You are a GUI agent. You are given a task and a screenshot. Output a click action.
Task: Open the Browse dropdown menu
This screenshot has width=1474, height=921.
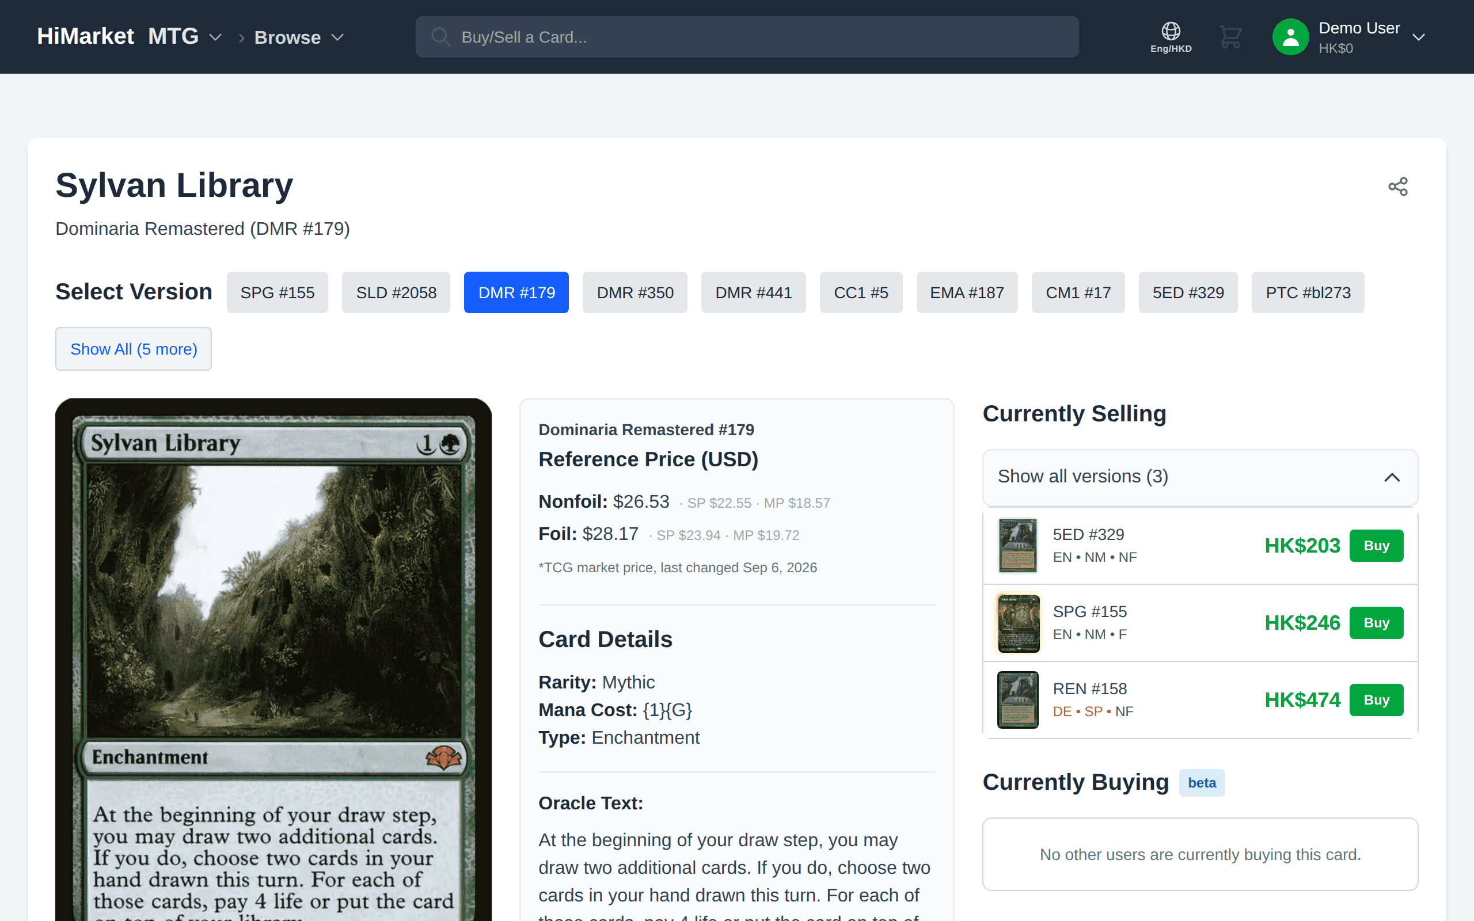pos(299,37)
